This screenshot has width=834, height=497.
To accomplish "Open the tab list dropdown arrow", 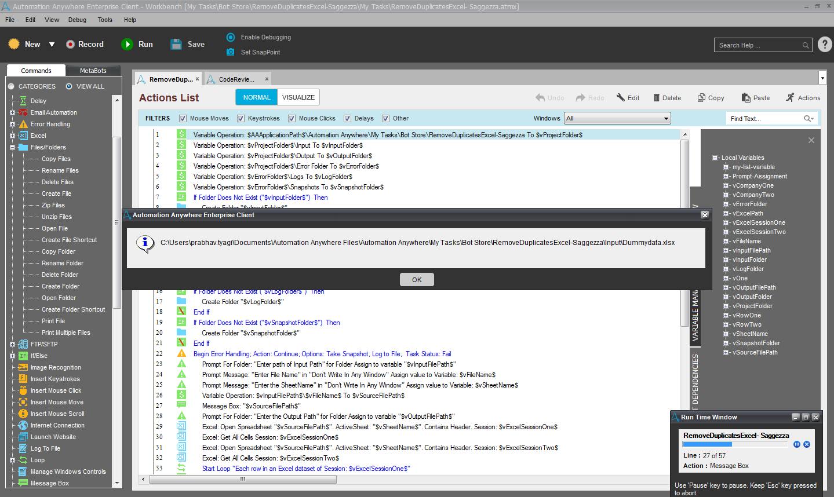I will (x=822, y=78).
